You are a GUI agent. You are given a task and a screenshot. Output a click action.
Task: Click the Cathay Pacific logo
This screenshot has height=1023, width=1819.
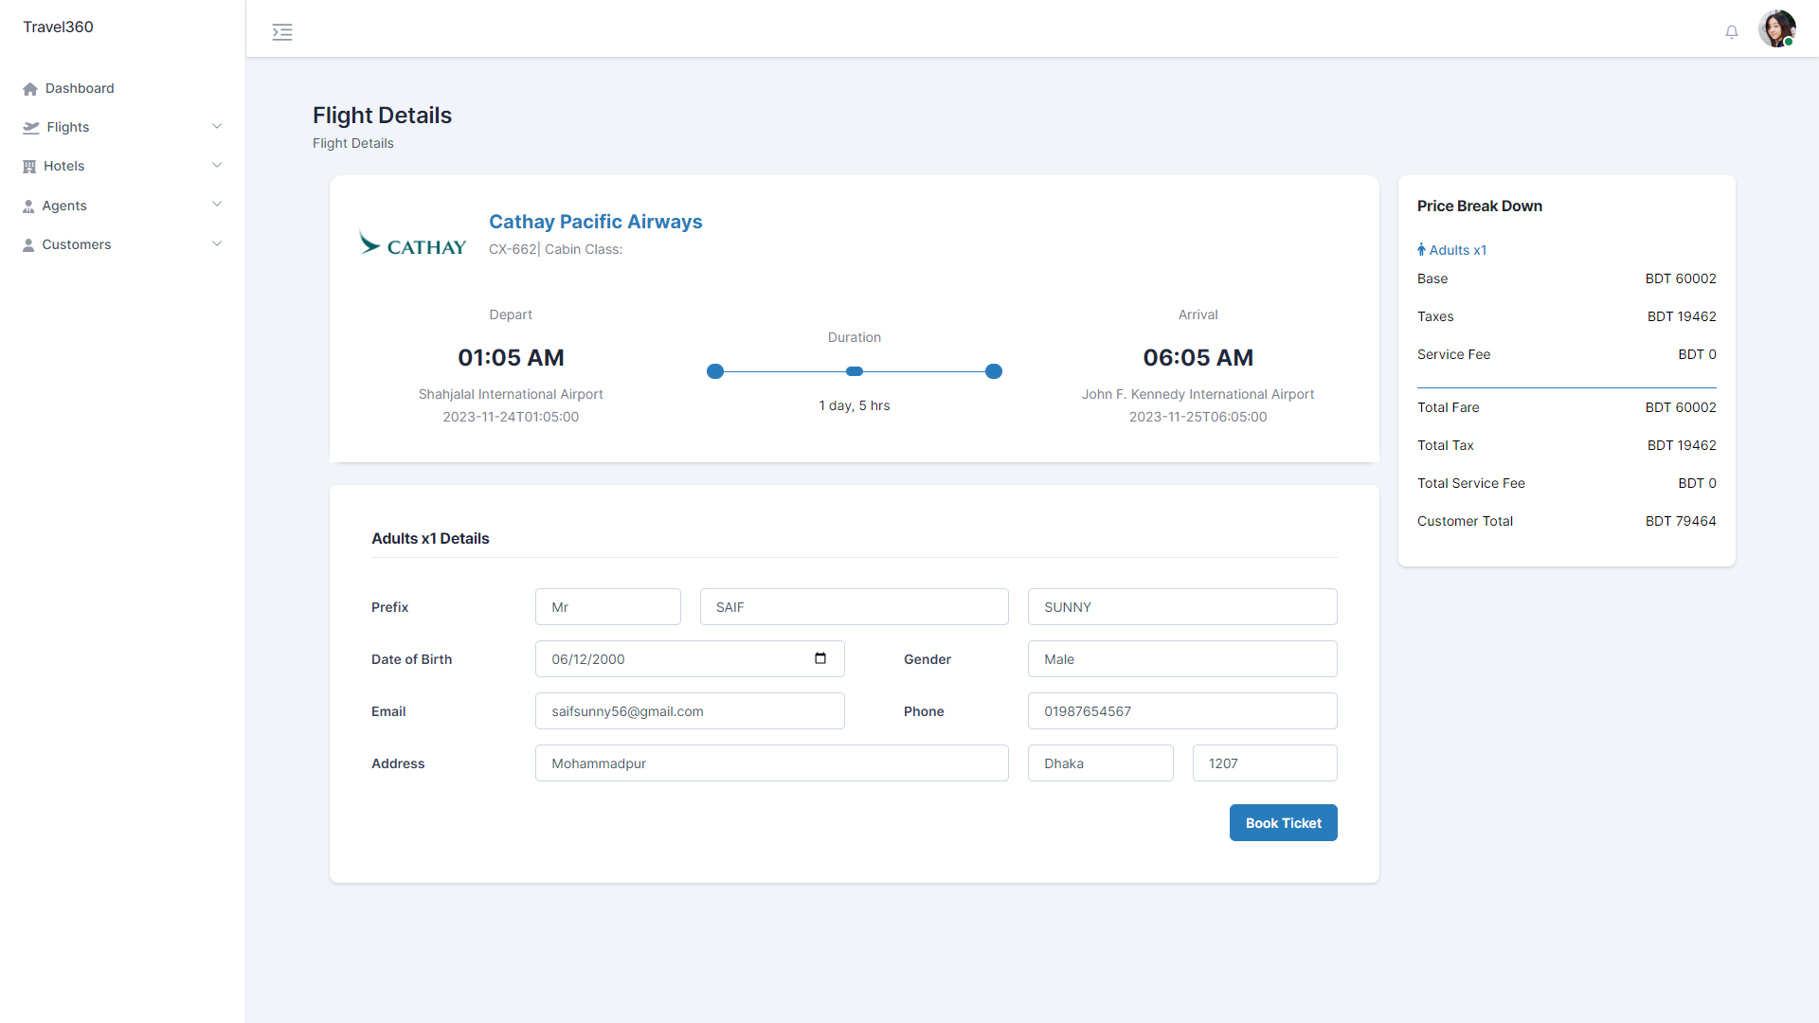tap(412, 244)
